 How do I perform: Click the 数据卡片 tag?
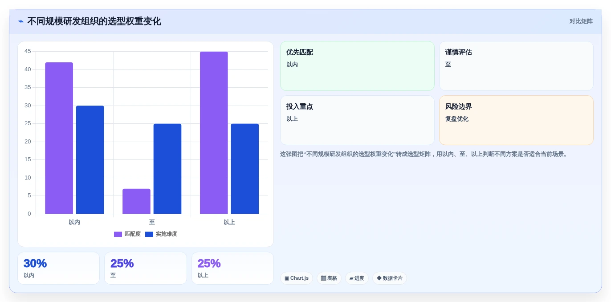[x=390, y=278]
